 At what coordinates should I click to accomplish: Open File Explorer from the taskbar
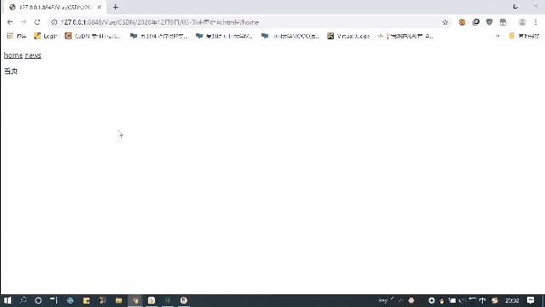tap(118, 300)
